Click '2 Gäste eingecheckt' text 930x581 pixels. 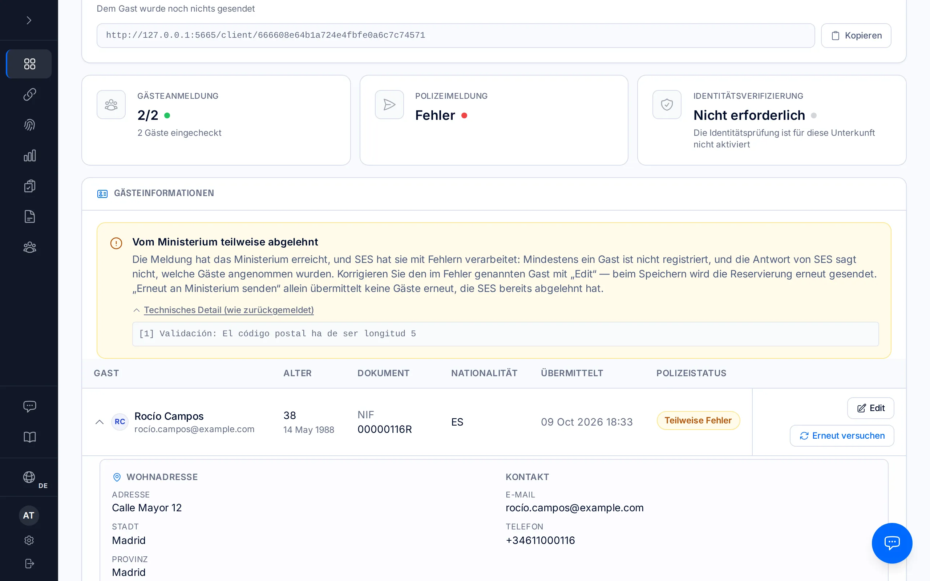coord(179,133)
